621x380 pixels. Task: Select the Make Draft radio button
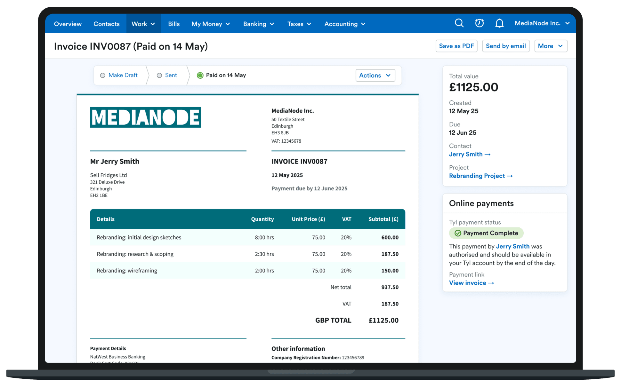click(102, 75)
